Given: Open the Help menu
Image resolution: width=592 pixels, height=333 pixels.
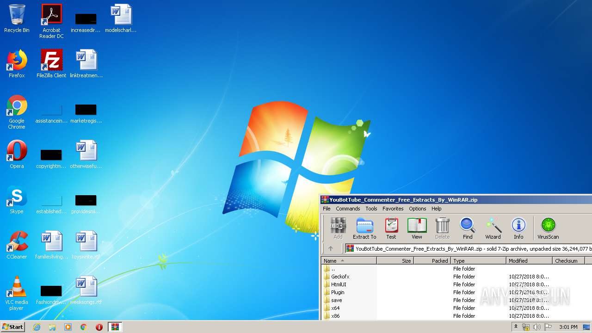Looking at the screenshot, I should [x=437, y=209].
